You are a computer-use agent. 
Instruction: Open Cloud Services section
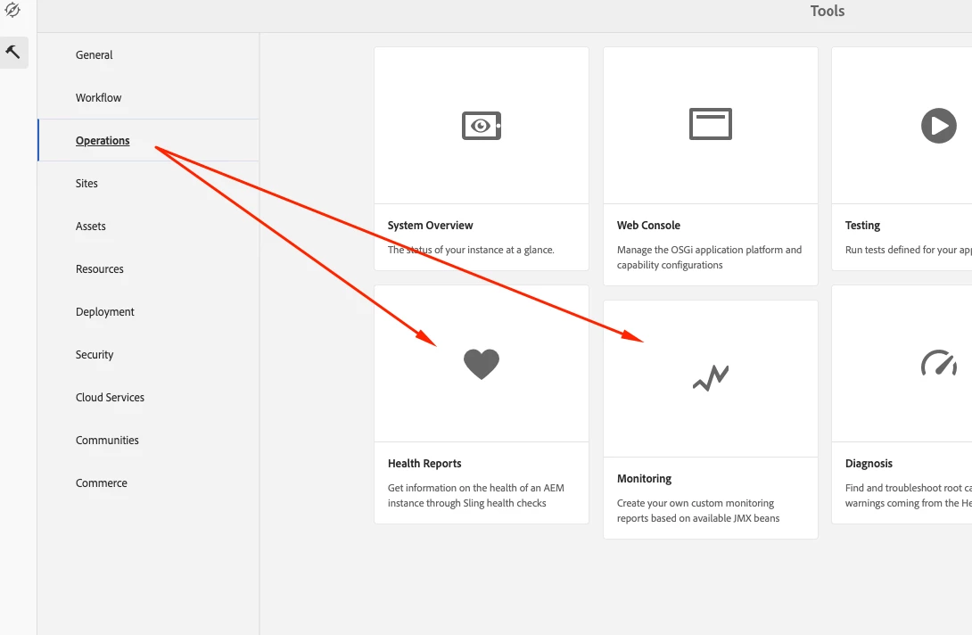[110, 397]
